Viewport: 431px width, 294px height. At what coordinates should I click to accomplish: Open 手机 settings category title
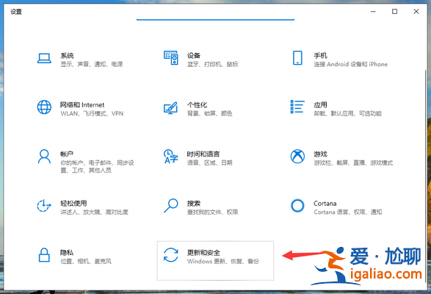click(321, 56)
